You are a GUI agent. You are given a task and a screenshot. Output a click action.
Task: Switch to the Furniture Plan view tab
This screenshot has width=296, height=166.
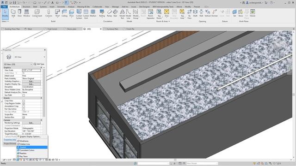[x=112, y=29]
